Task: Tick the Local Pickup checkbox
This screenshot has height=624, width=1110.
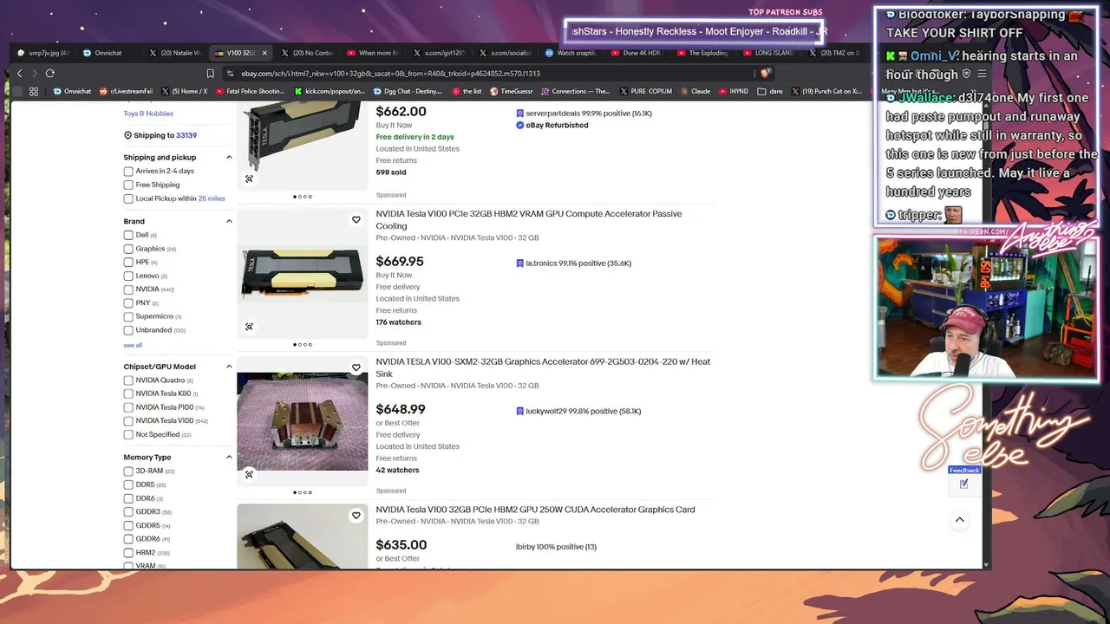Action: [128, 199]
